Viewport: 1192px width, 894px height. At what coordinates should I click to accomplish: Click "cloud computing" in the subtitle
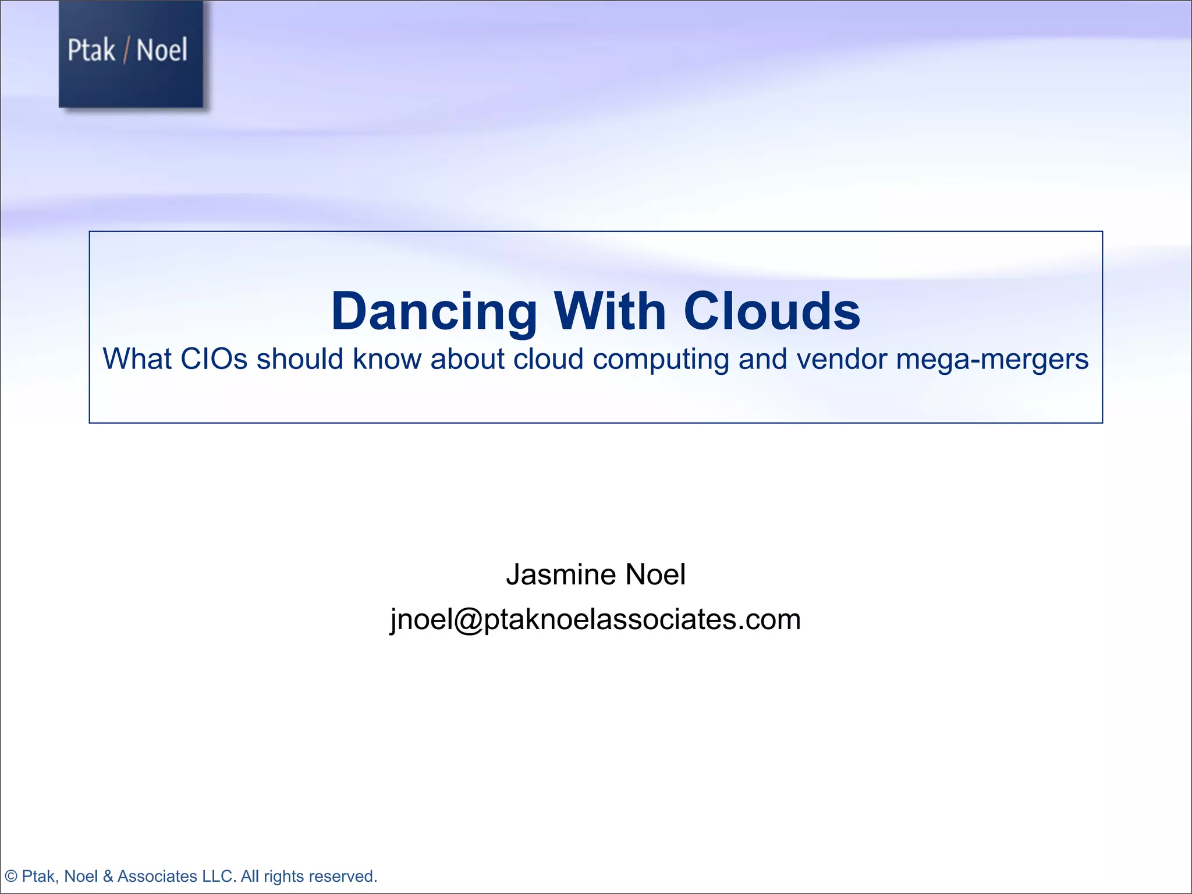tap(621, 359)
